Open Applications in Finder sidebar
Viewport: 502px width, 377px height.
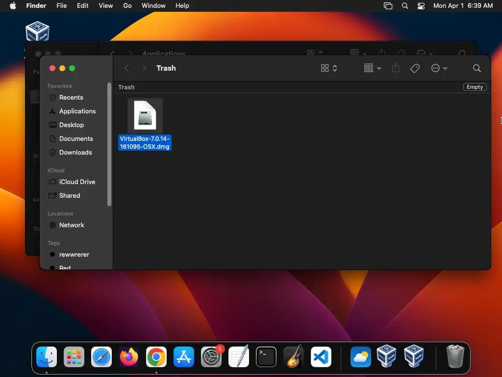tap(77, 111)
